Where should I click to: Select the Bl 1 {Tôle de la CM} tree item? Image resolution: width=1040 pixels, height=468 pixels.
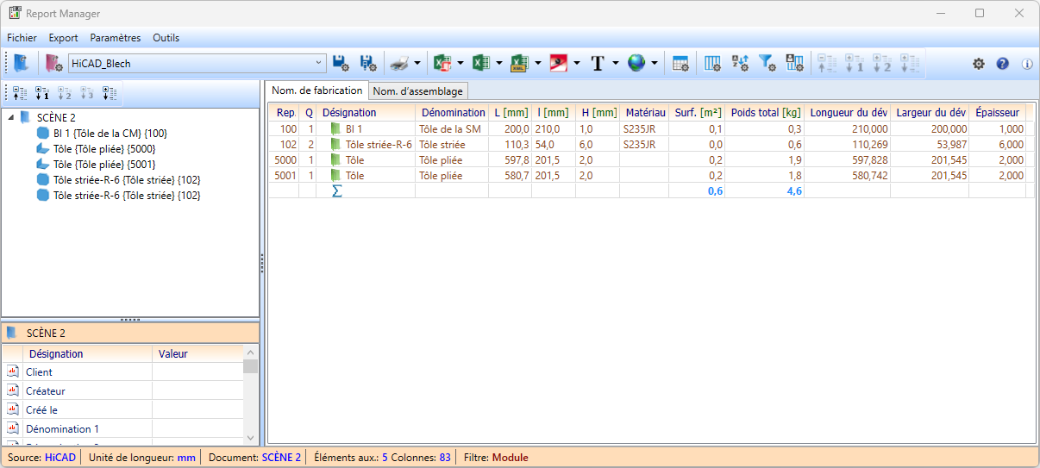(x=110, y=134)
